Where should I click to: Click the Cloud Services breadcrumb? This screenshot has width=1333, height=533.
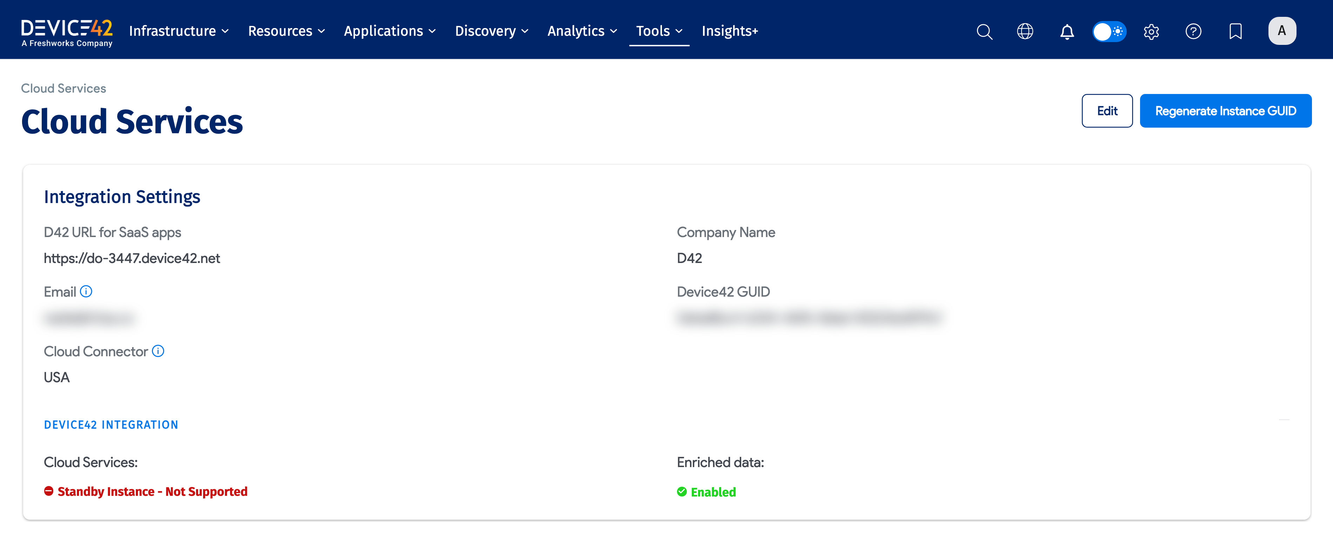[63, 88]
